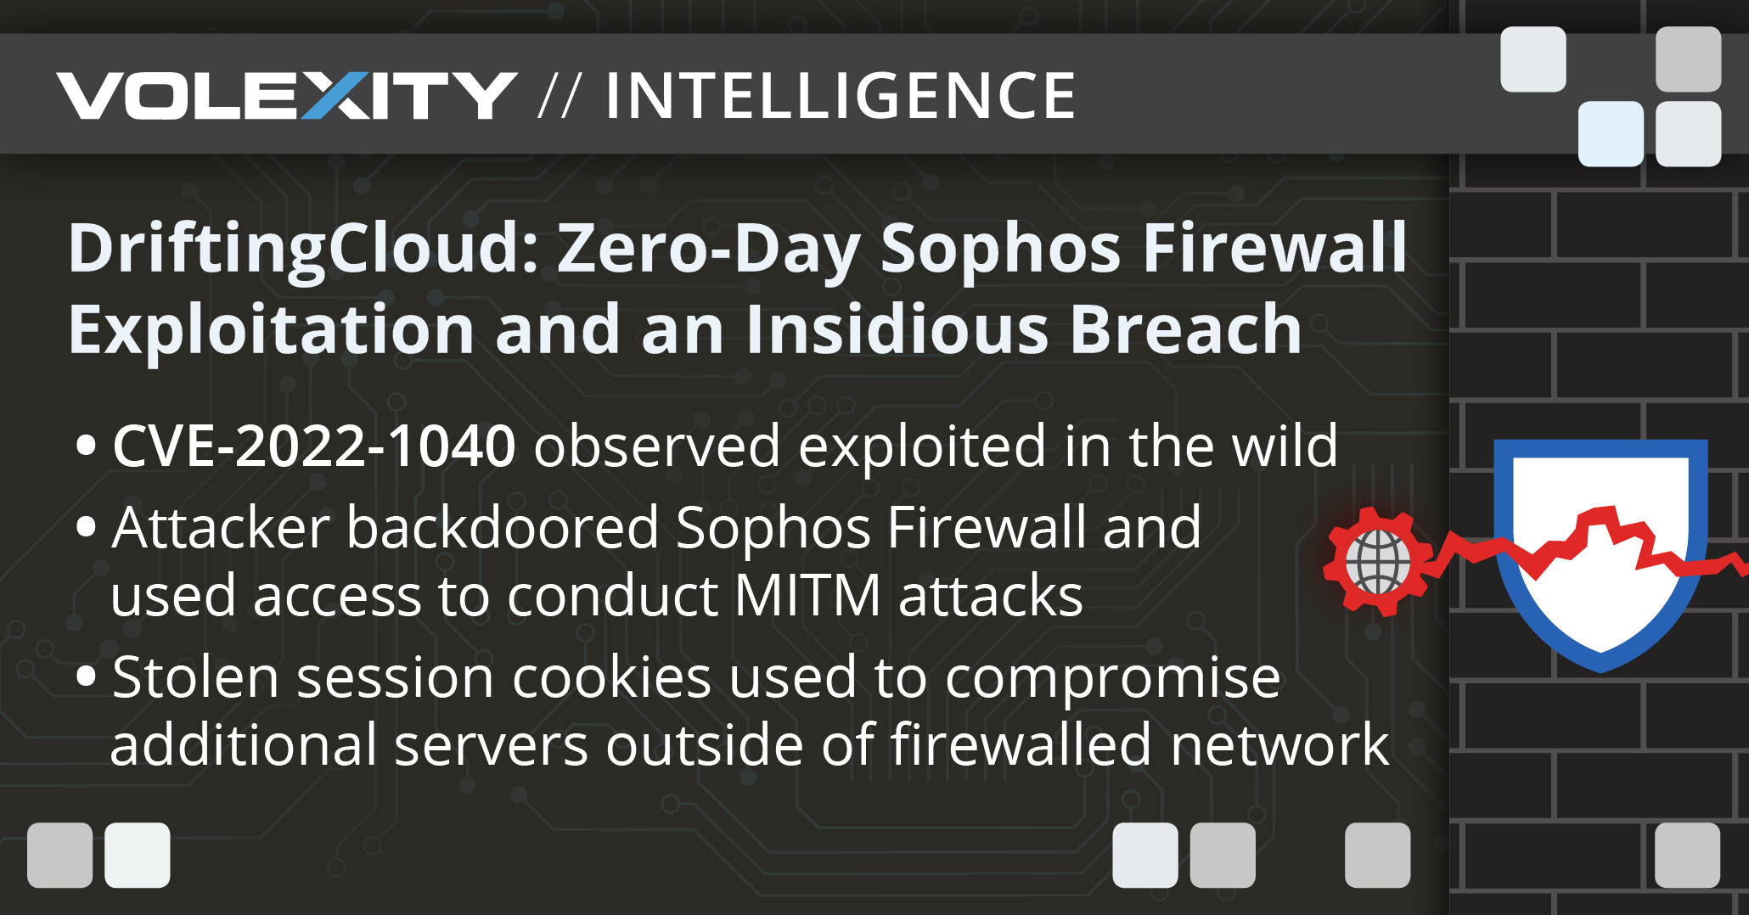Click the blue X in Volexity
The width and height of the screenshot is (1749, 915).
[338, 96]
